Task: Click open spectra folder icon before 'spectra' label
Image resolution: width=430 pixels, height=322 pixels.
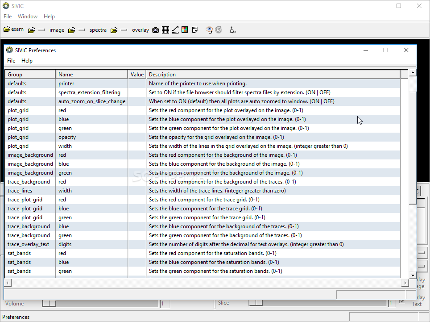Action: click(71, 30)
